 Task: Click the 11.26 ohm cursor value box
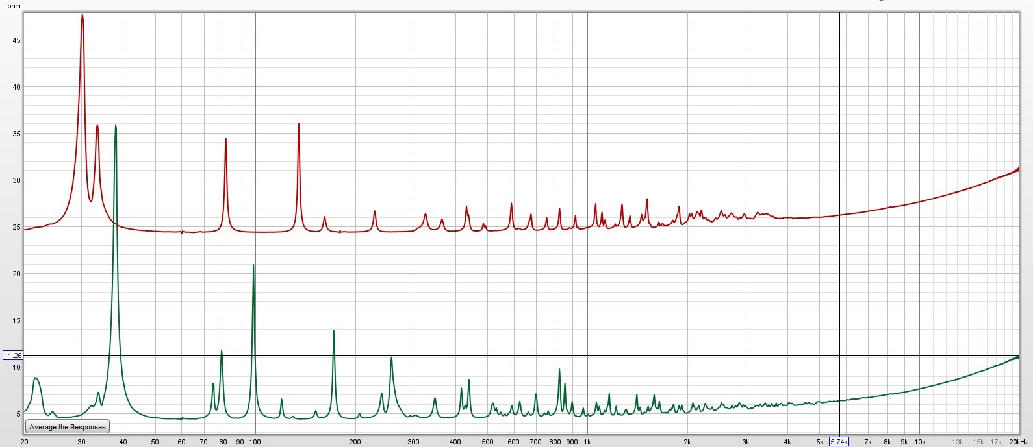coord(13,356)
